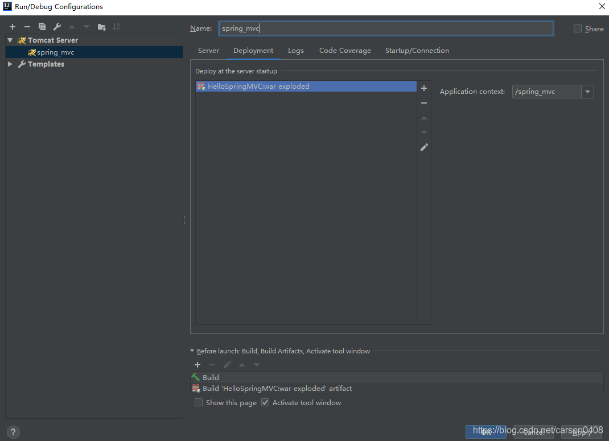This screenshot has height=441, width=609.
Task: Remove before launch task minus icon
Action: coord(212,365)
